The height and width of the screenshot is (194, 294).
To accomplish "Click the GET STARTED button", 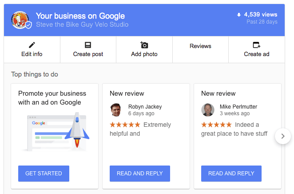I will (44, 174).
